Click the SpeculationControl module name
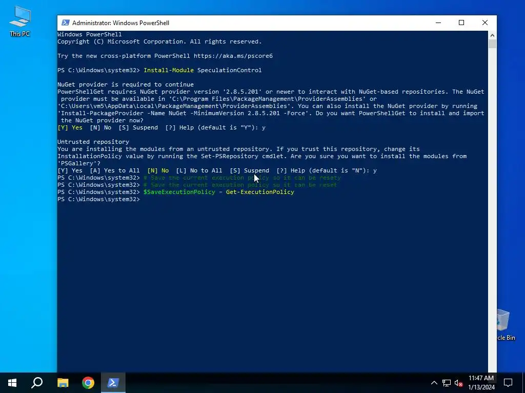The height and width of the screenshot is (393, 525). (229, 70)
